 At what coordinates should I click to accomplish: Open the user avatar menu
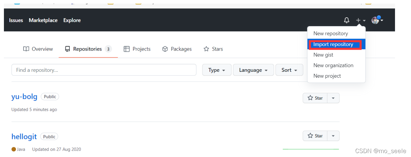click(377, 20)
